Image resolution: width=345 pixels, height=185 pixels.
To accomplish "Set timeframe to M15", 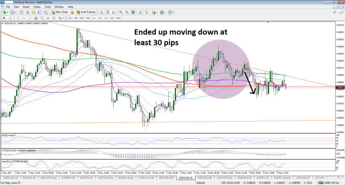I will 82,18.
